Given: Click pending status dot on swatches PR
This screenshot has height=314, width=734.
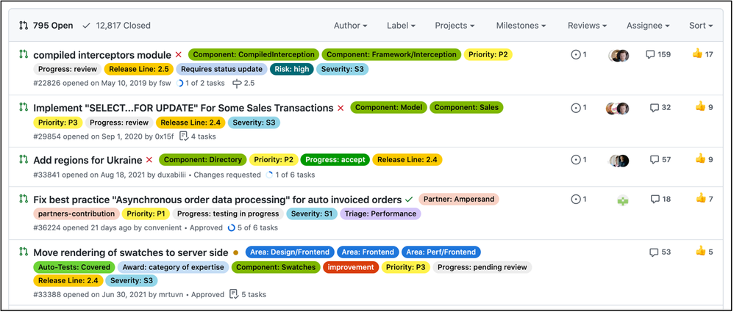Looking at the screenshot, I should (235, 252).
